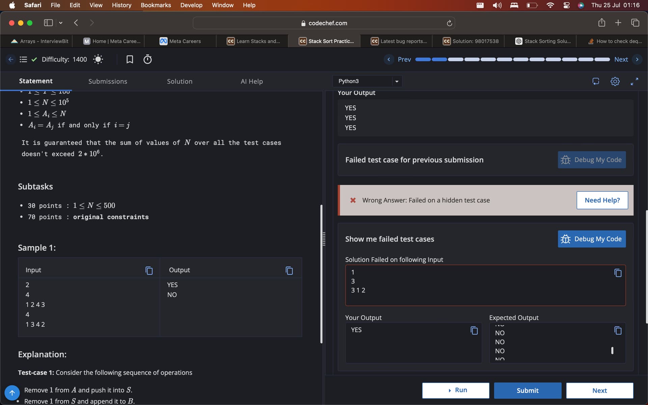This screenshot has height=405, width=648.
Task: Toggle light/dark theme sun icon
Action: tap(98, 59)
